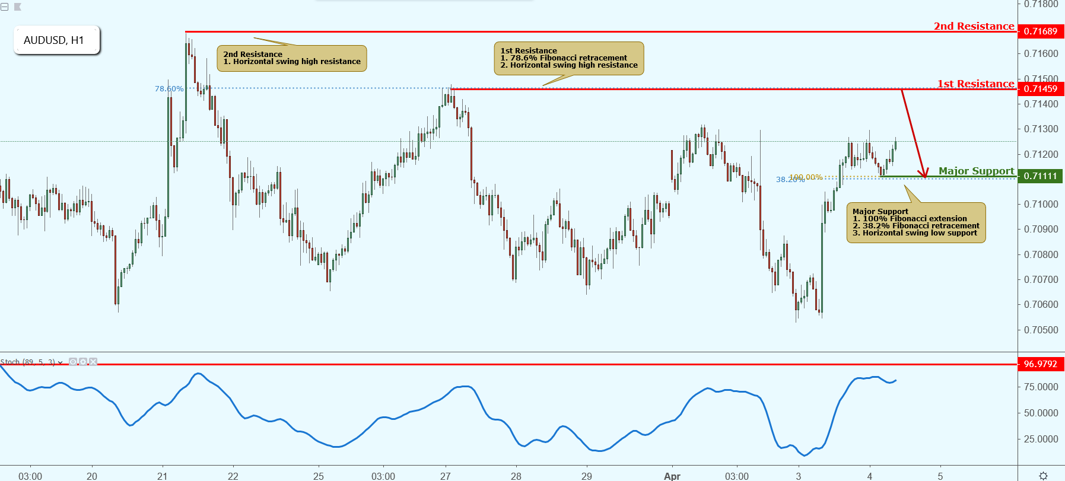This screenshot has width=1065, height=481.
Task: Click date 5 on the time axis
Action: point(940,476)
